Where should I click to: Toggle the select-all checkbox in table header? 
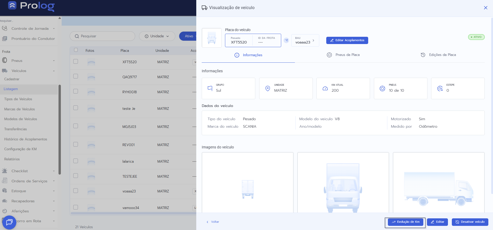[x=76, y=50]
